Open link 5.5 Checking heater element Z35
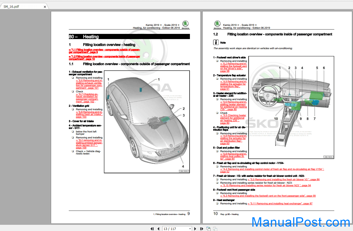The width and height of the screenshot is (353, 231). pos(233,119)
